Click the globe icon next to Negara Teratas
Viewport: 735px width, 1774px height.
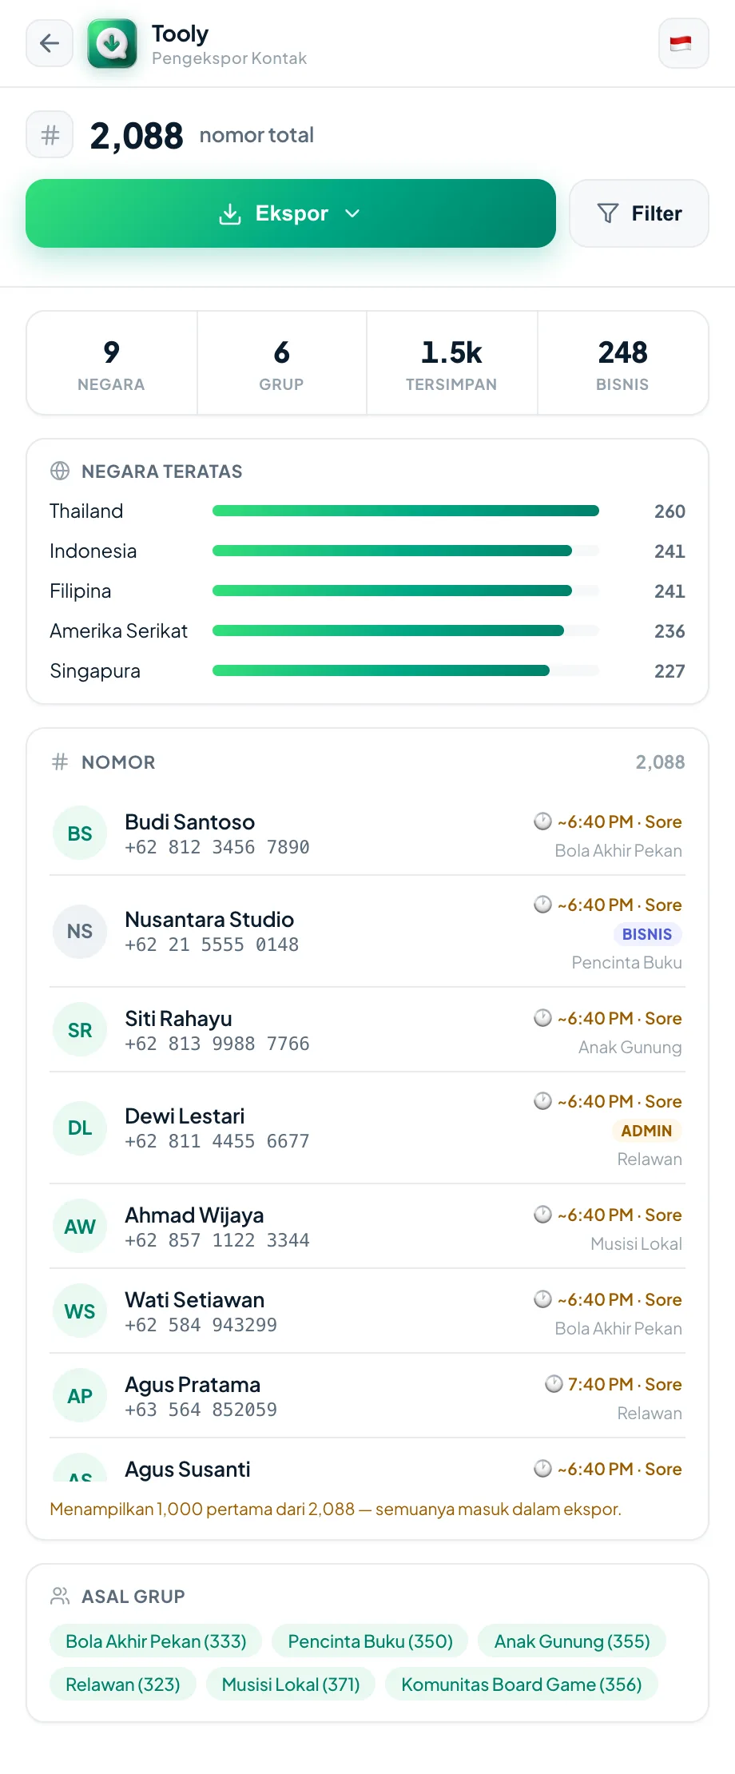60,471
